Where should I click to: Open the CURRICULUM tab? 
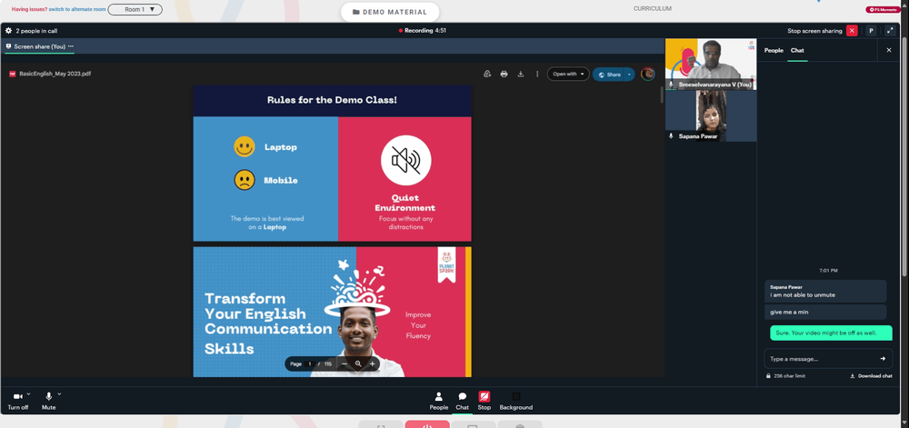click(x=652, y=9)
